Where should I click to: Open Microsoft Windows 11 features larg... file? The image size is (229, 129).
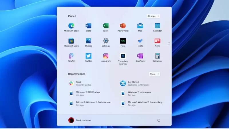tap(143, 103)
